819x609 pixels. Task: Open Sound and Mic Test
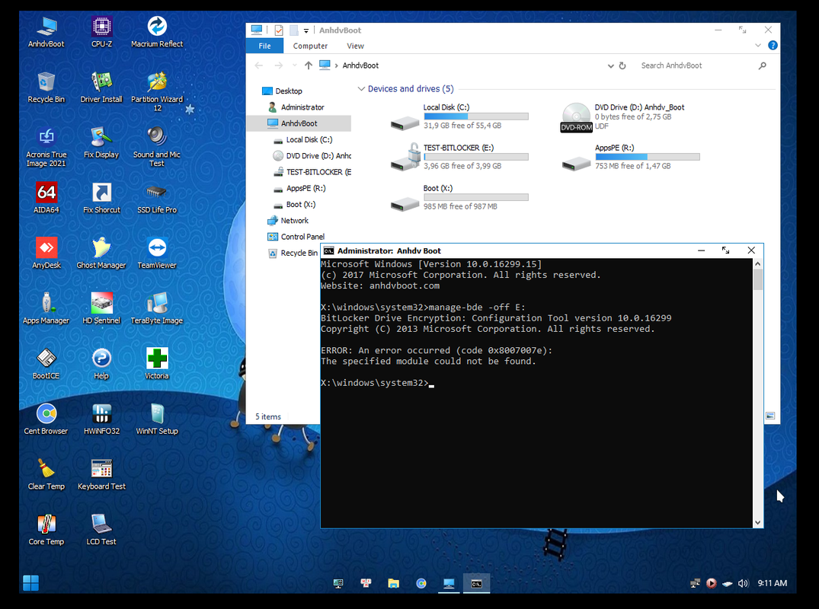point(157,147)
